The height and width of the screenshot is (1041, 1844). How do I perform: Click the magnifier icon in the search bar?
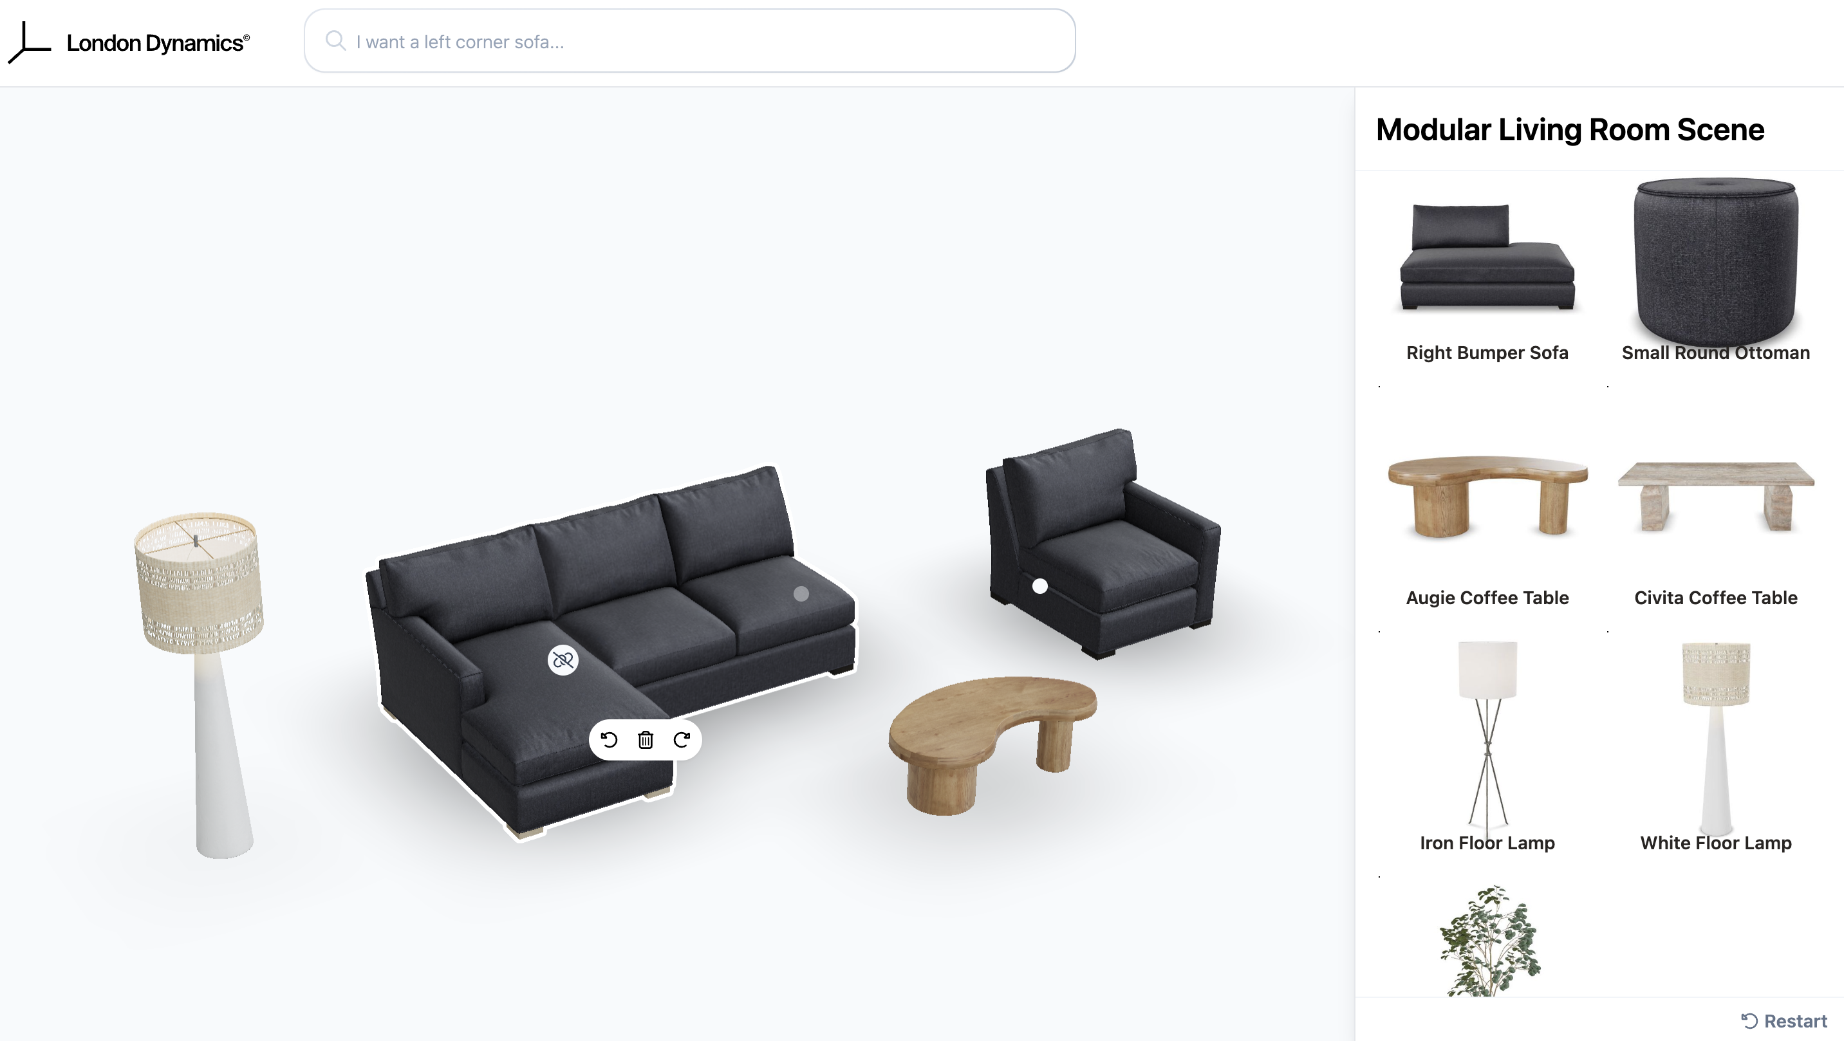(335, 41)
